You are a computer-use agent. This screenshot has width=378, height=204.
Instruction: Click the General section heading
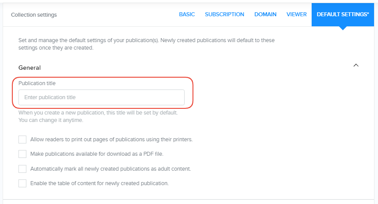(29, 68)
